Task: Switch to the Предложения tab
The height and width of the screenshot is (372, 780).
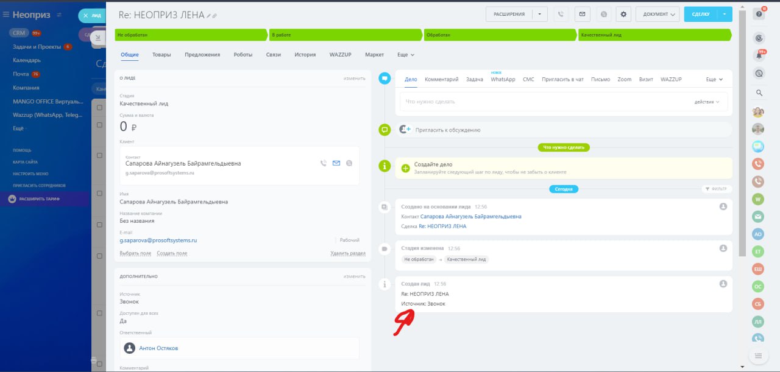Action: [202, 55]
